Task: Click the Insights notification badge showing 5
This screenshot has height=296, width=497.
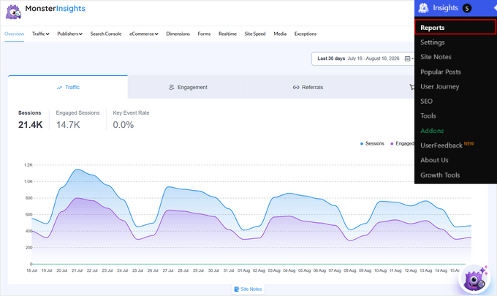Action: 466,8
